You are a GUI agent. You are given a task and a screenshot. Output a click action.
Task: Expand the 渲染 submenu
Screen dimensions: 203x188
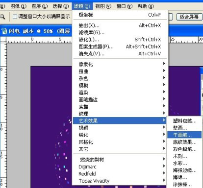click(120, 93)
